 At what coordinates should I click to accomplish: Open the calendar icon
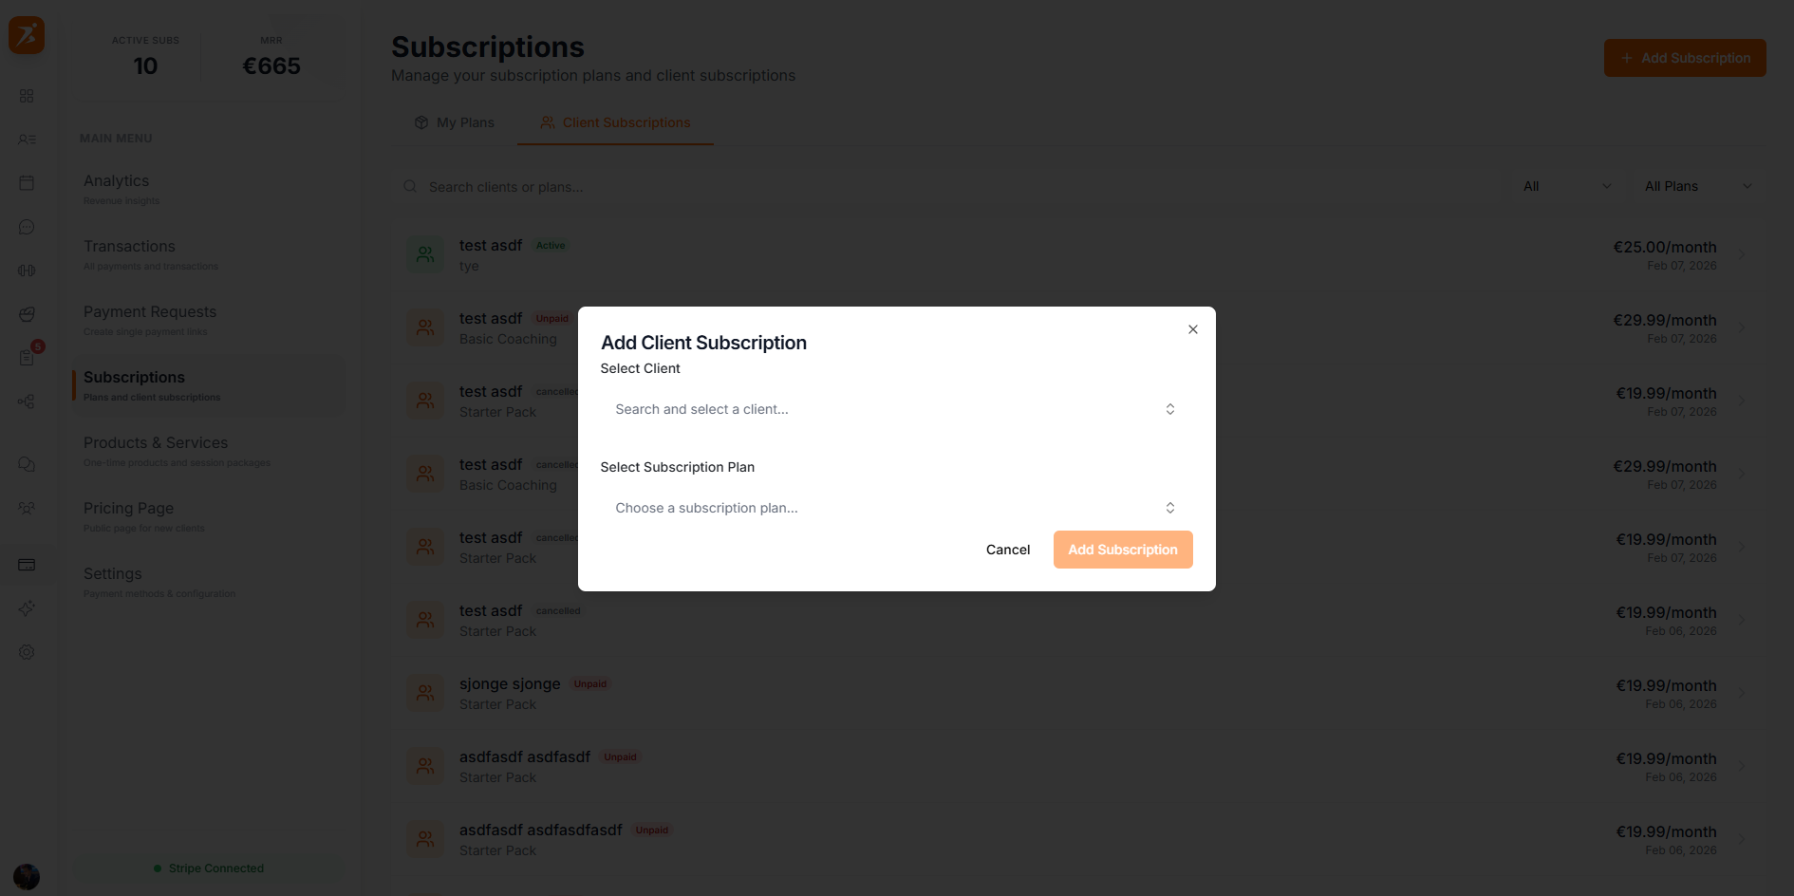coord(27,183)
